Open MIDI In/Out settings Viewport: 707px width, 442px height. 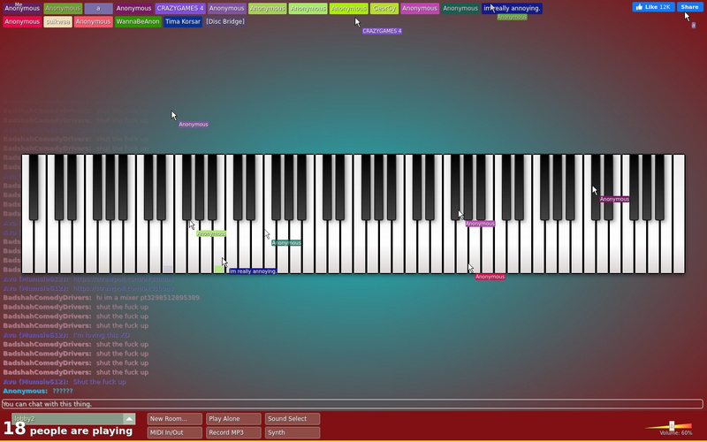click(174, 432)
